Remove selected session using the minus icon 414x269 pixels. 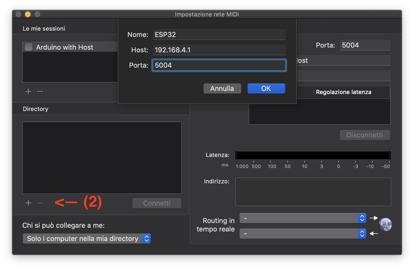point(40,91)
